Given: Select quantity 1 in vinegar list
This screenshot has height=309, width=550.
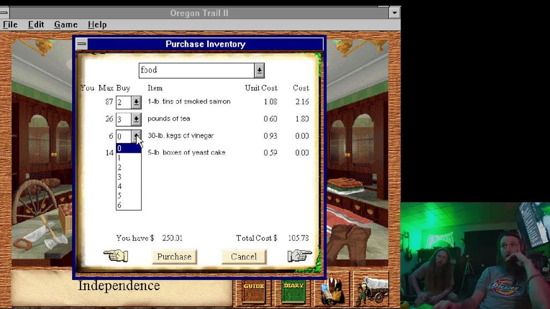Looking at the screenshot, I should tap(128, 158).
